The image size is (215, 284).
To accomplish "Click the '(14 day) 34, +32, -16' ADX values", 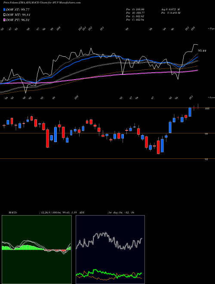I will click(x=121, y=213).
